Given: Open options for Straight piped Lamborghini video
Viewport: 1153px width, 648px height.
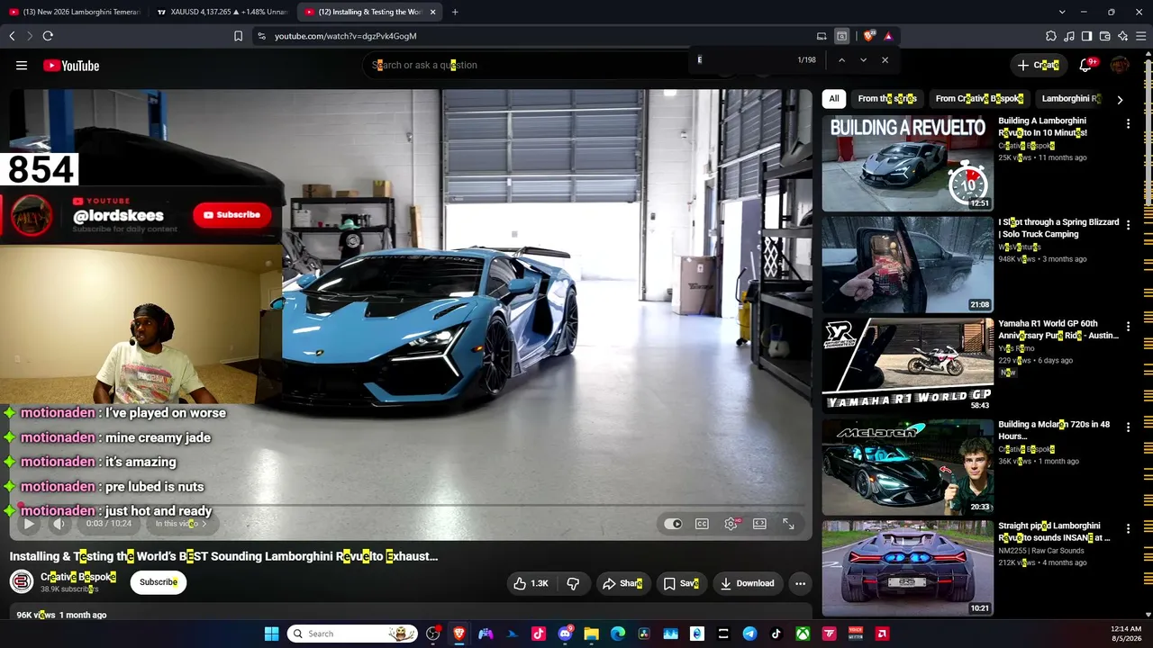Looking at the screenshot, I should [1128, 530].
